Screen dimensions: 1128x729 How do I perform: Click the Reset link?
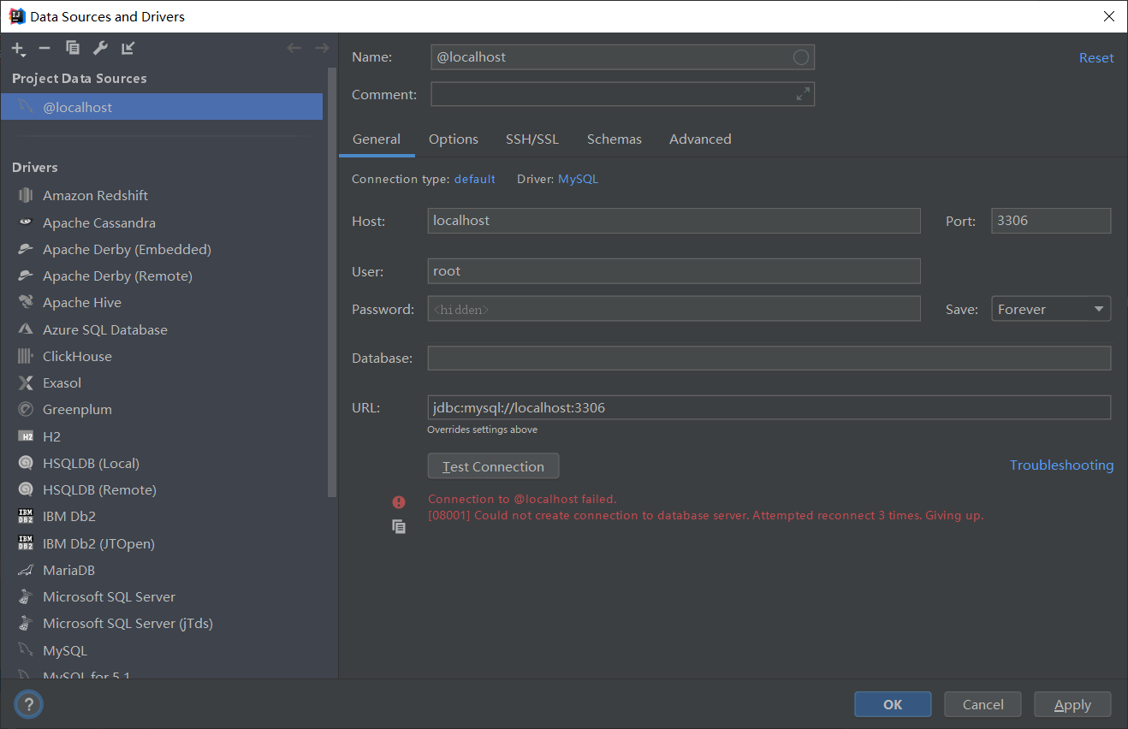(1096, 57)
